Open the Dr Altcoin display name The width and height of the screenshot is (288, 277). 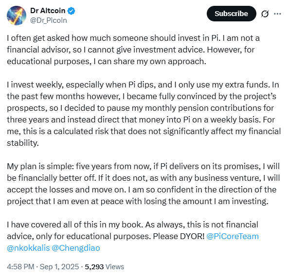point(48,11)
